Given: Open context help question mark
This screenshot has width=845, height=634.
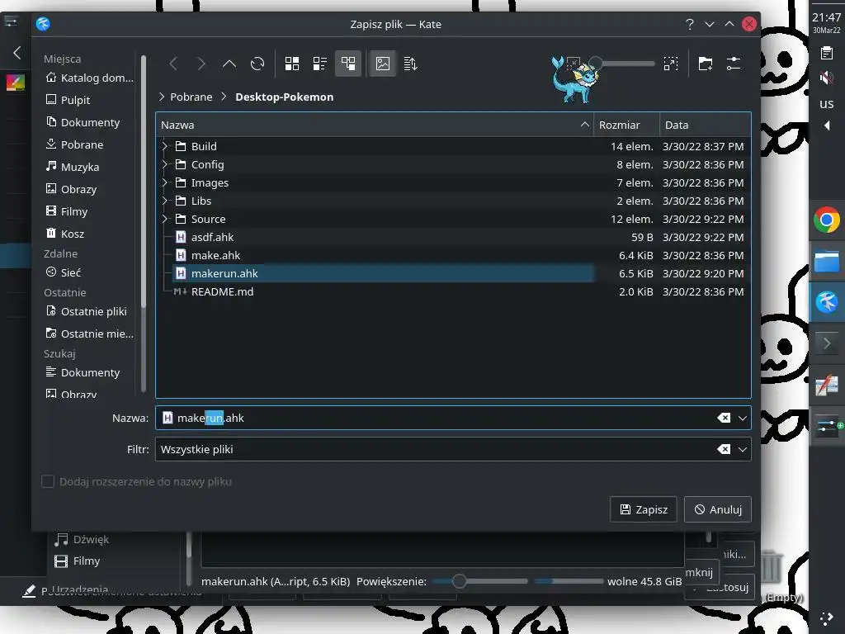Looking at the screenshot, I should click(690, 24).
